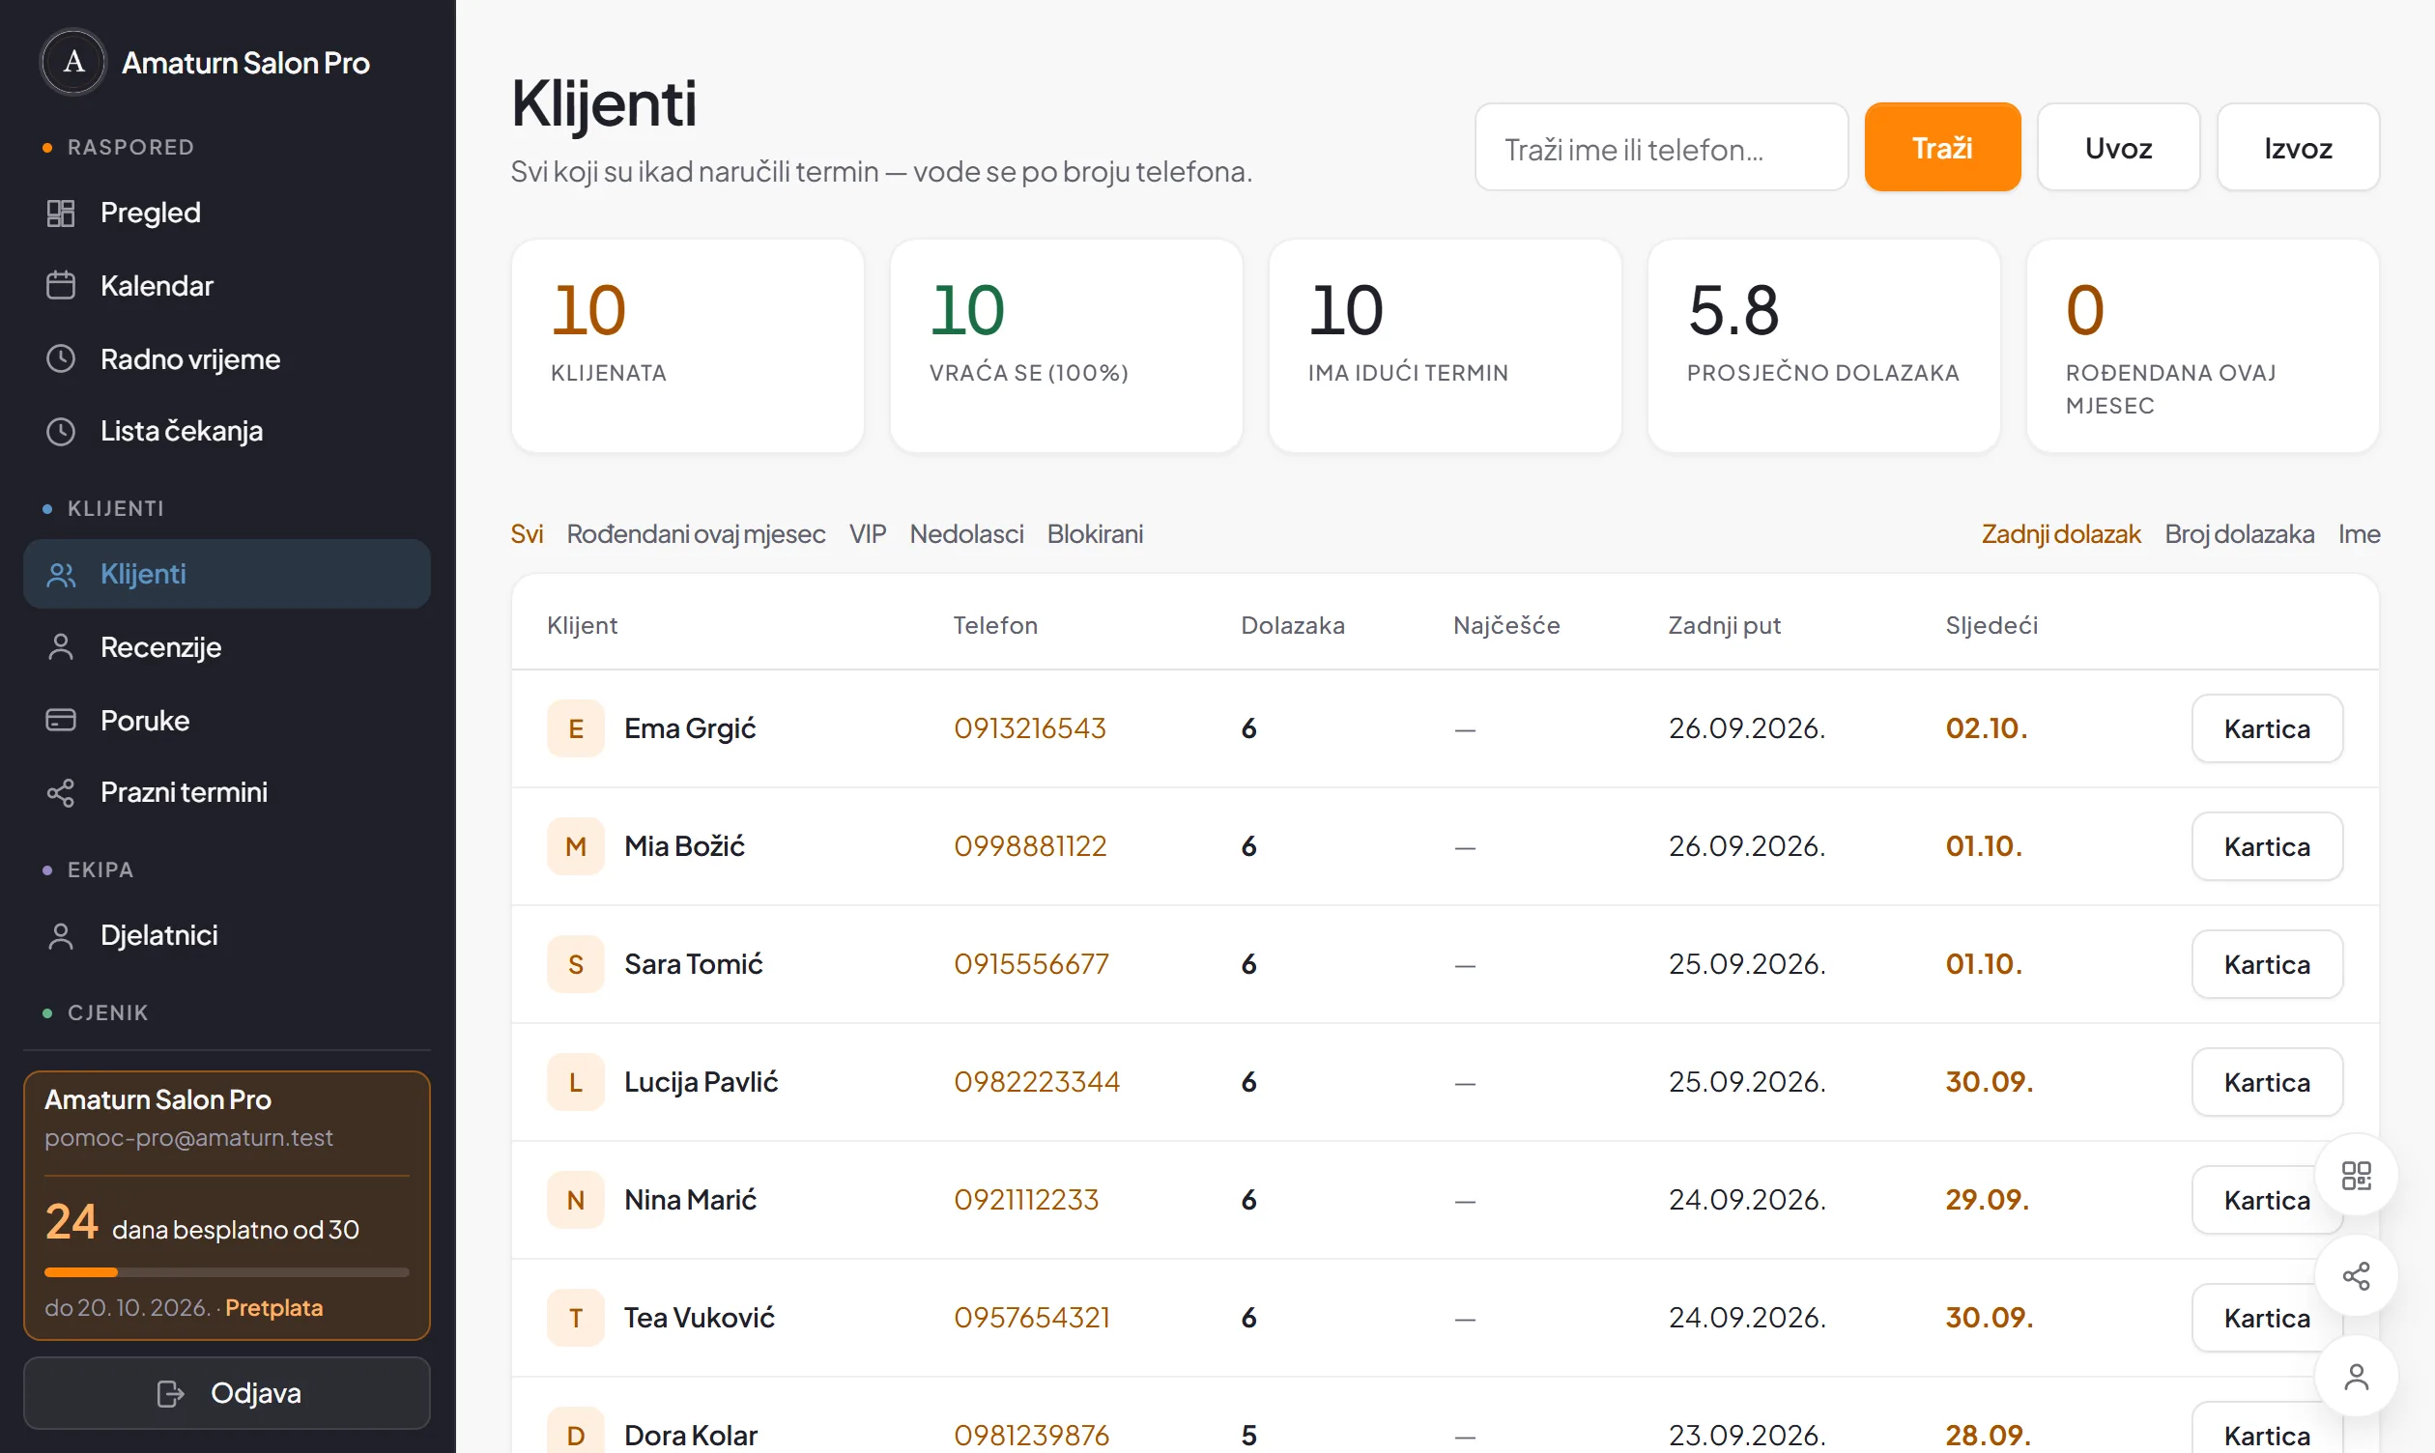
Task: Show VIP clients filter
Action: [868, 533]
